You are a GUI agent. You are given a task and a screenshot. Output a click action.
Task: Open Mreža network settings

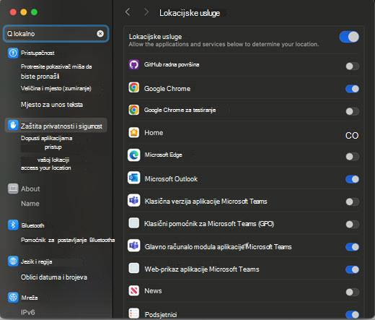[x=30, y=298]
